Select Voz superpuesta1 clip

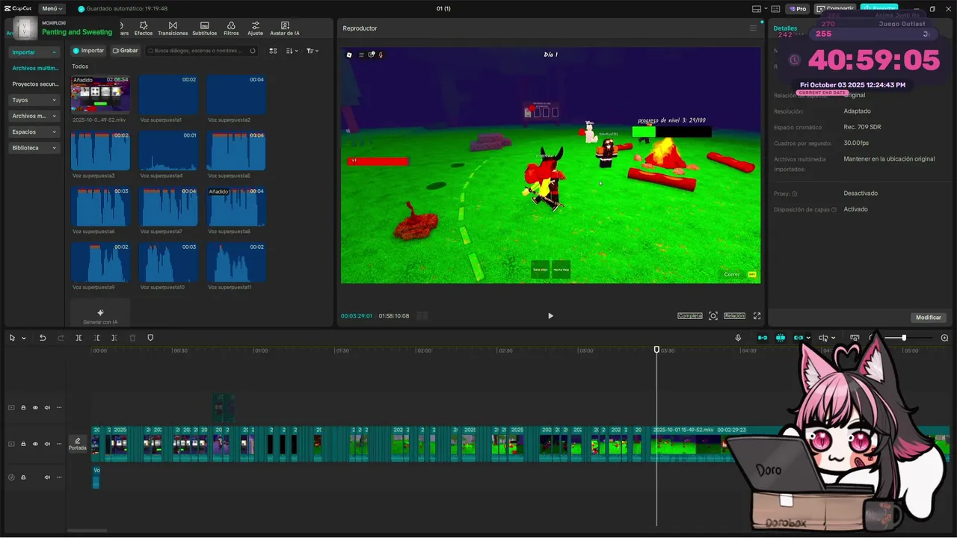point(168,94)
